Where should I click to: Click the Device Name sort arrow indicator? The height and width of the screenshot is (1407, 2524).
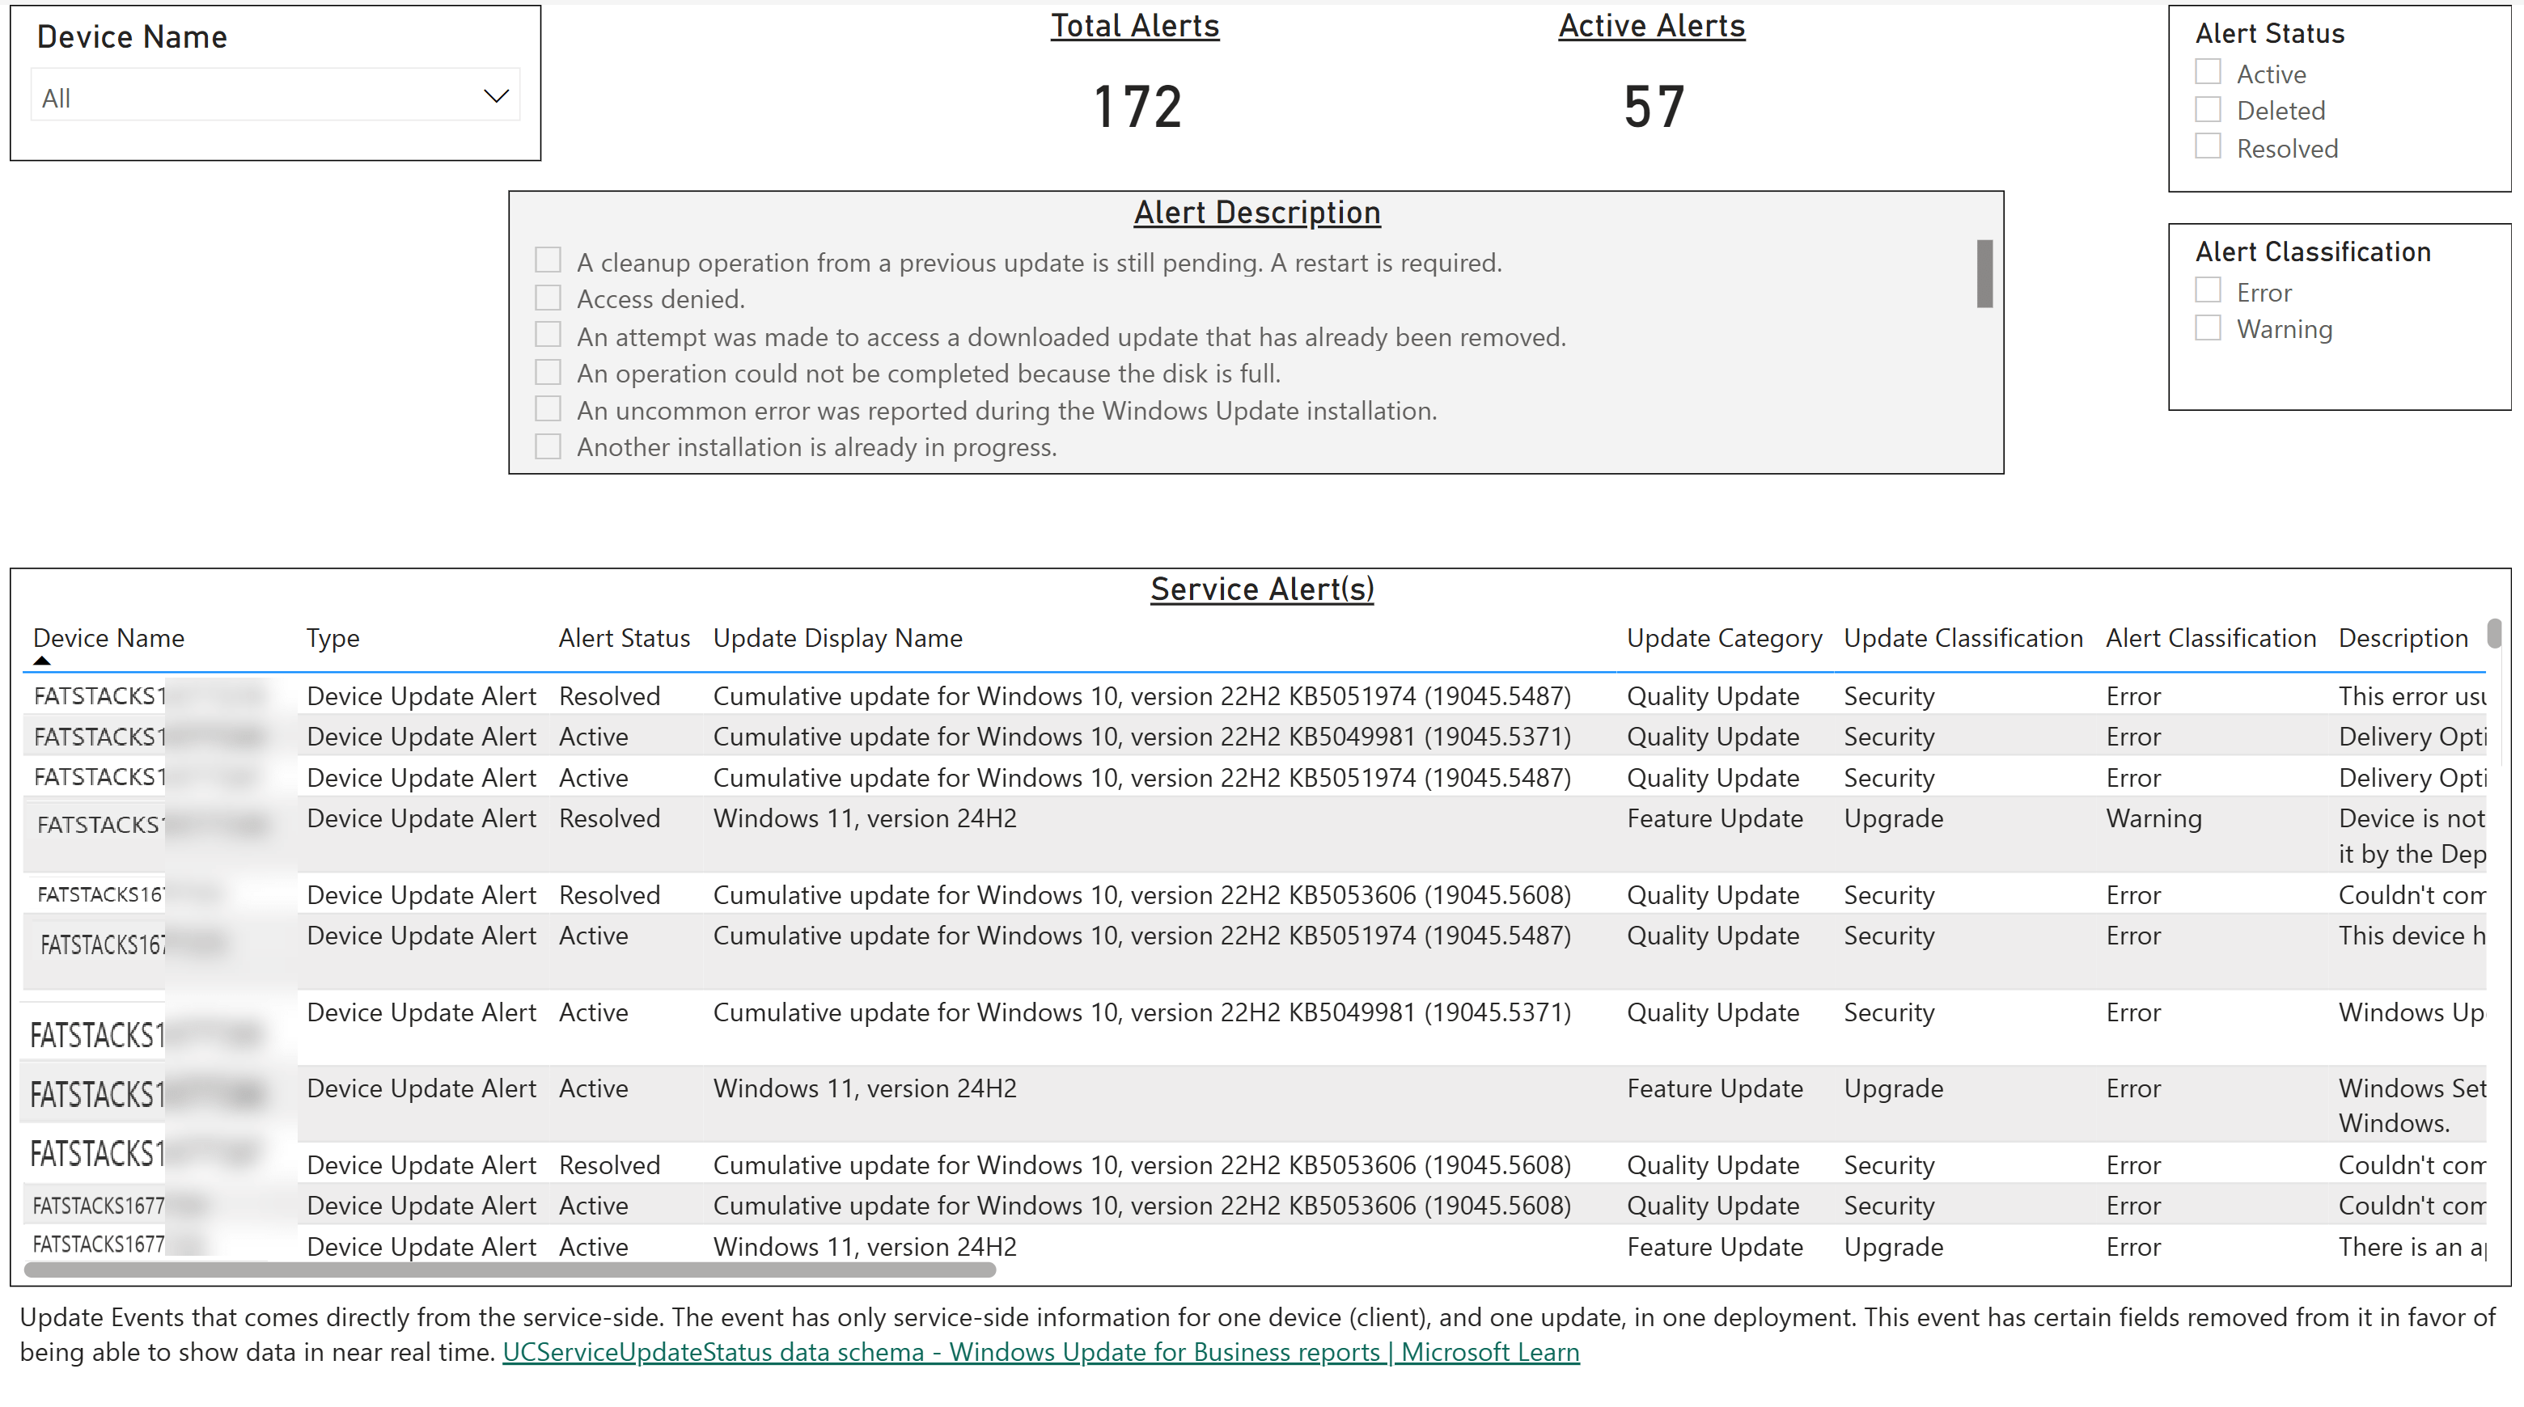pyautogui.click(x=41, y=661)
